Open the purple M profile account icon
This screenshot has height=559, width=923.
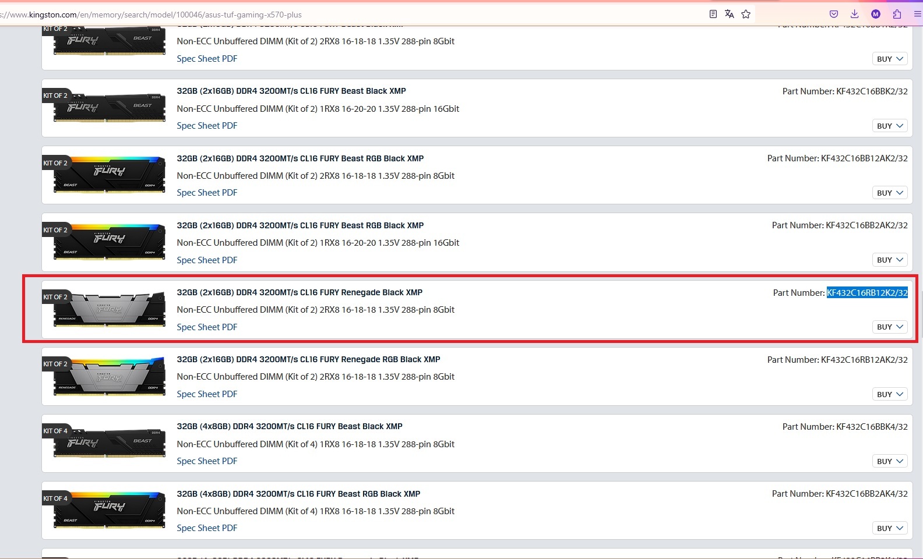(876, 14)
